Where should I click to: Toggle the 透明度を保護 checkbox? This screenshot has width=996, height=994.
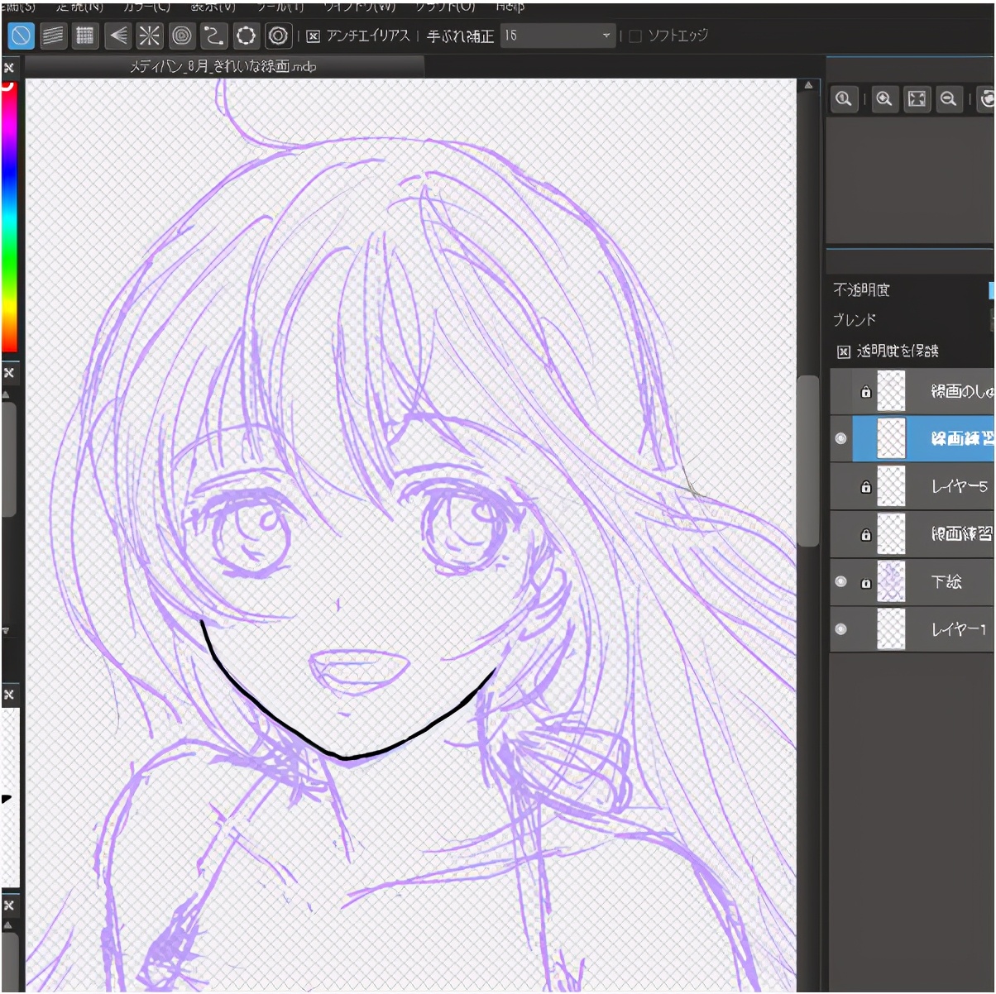point(844,351)
